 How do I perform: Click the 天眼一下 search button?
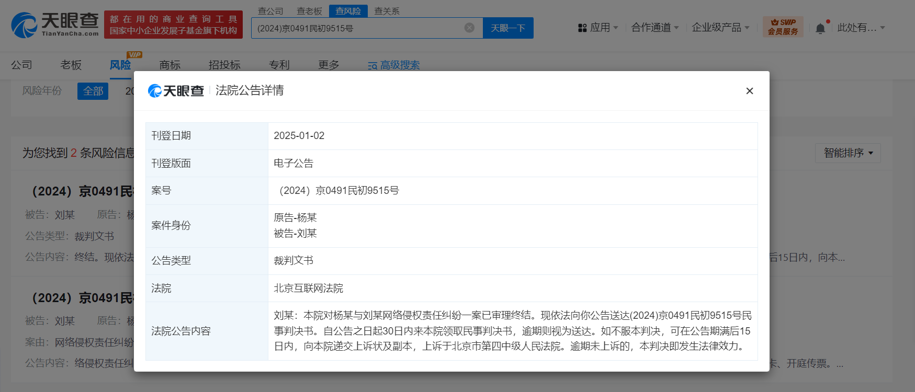[x=507, y=28]
